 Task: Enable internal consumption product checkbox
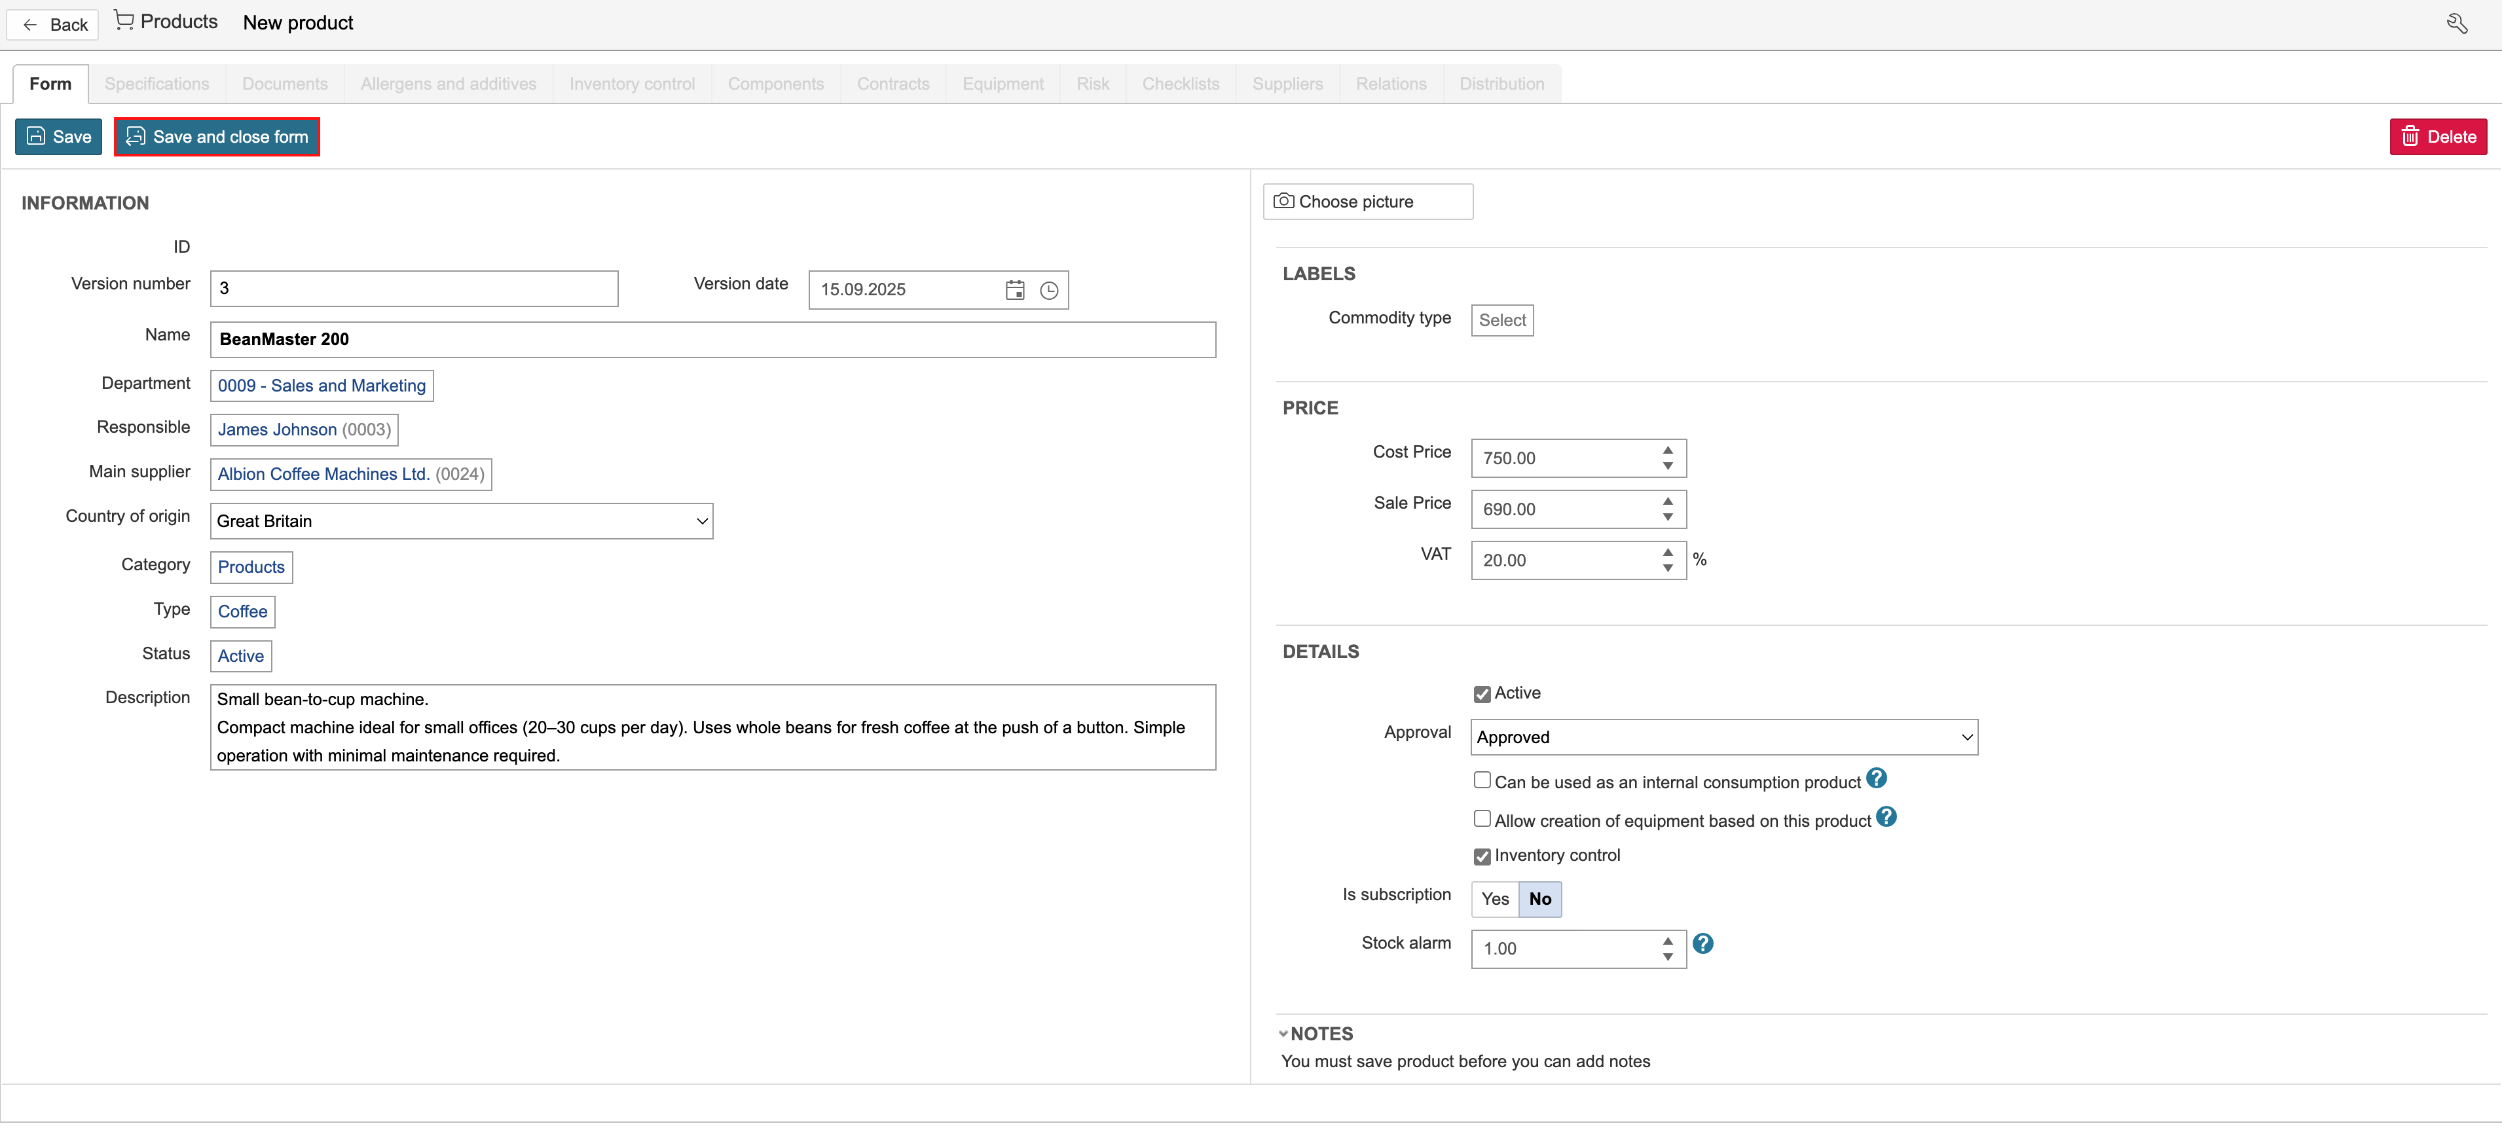click(1482, 780)
